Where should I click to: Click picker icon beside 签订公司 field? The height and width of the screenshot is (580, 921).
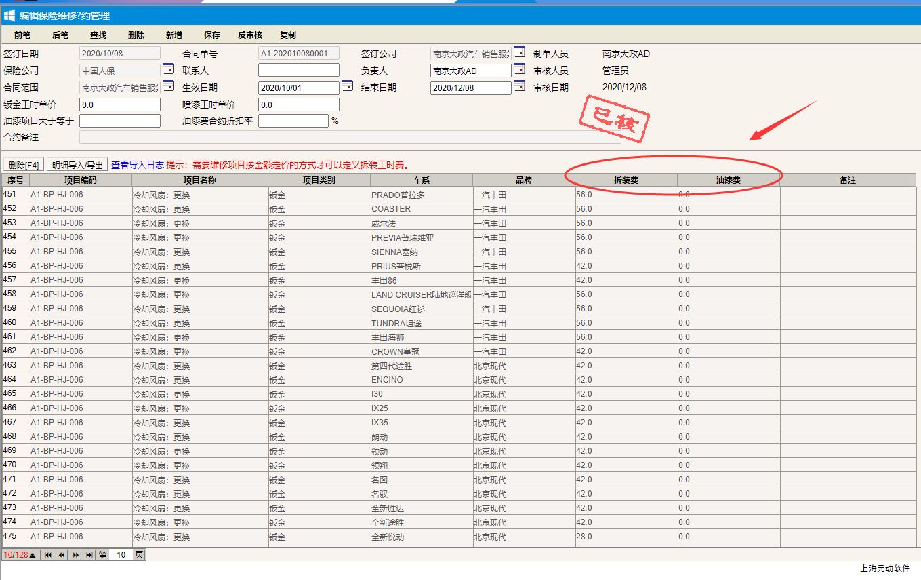[x=519, y=52]
